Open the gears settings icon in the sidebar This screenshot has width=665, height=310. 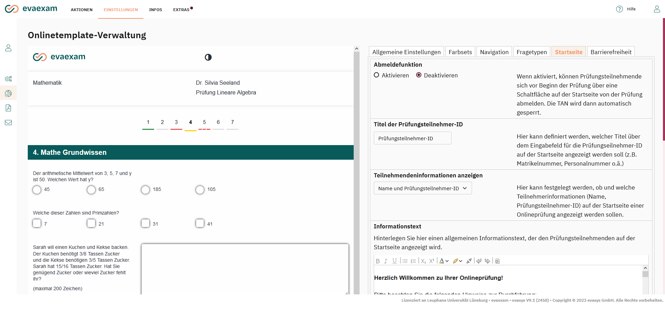tap(8, 79)
